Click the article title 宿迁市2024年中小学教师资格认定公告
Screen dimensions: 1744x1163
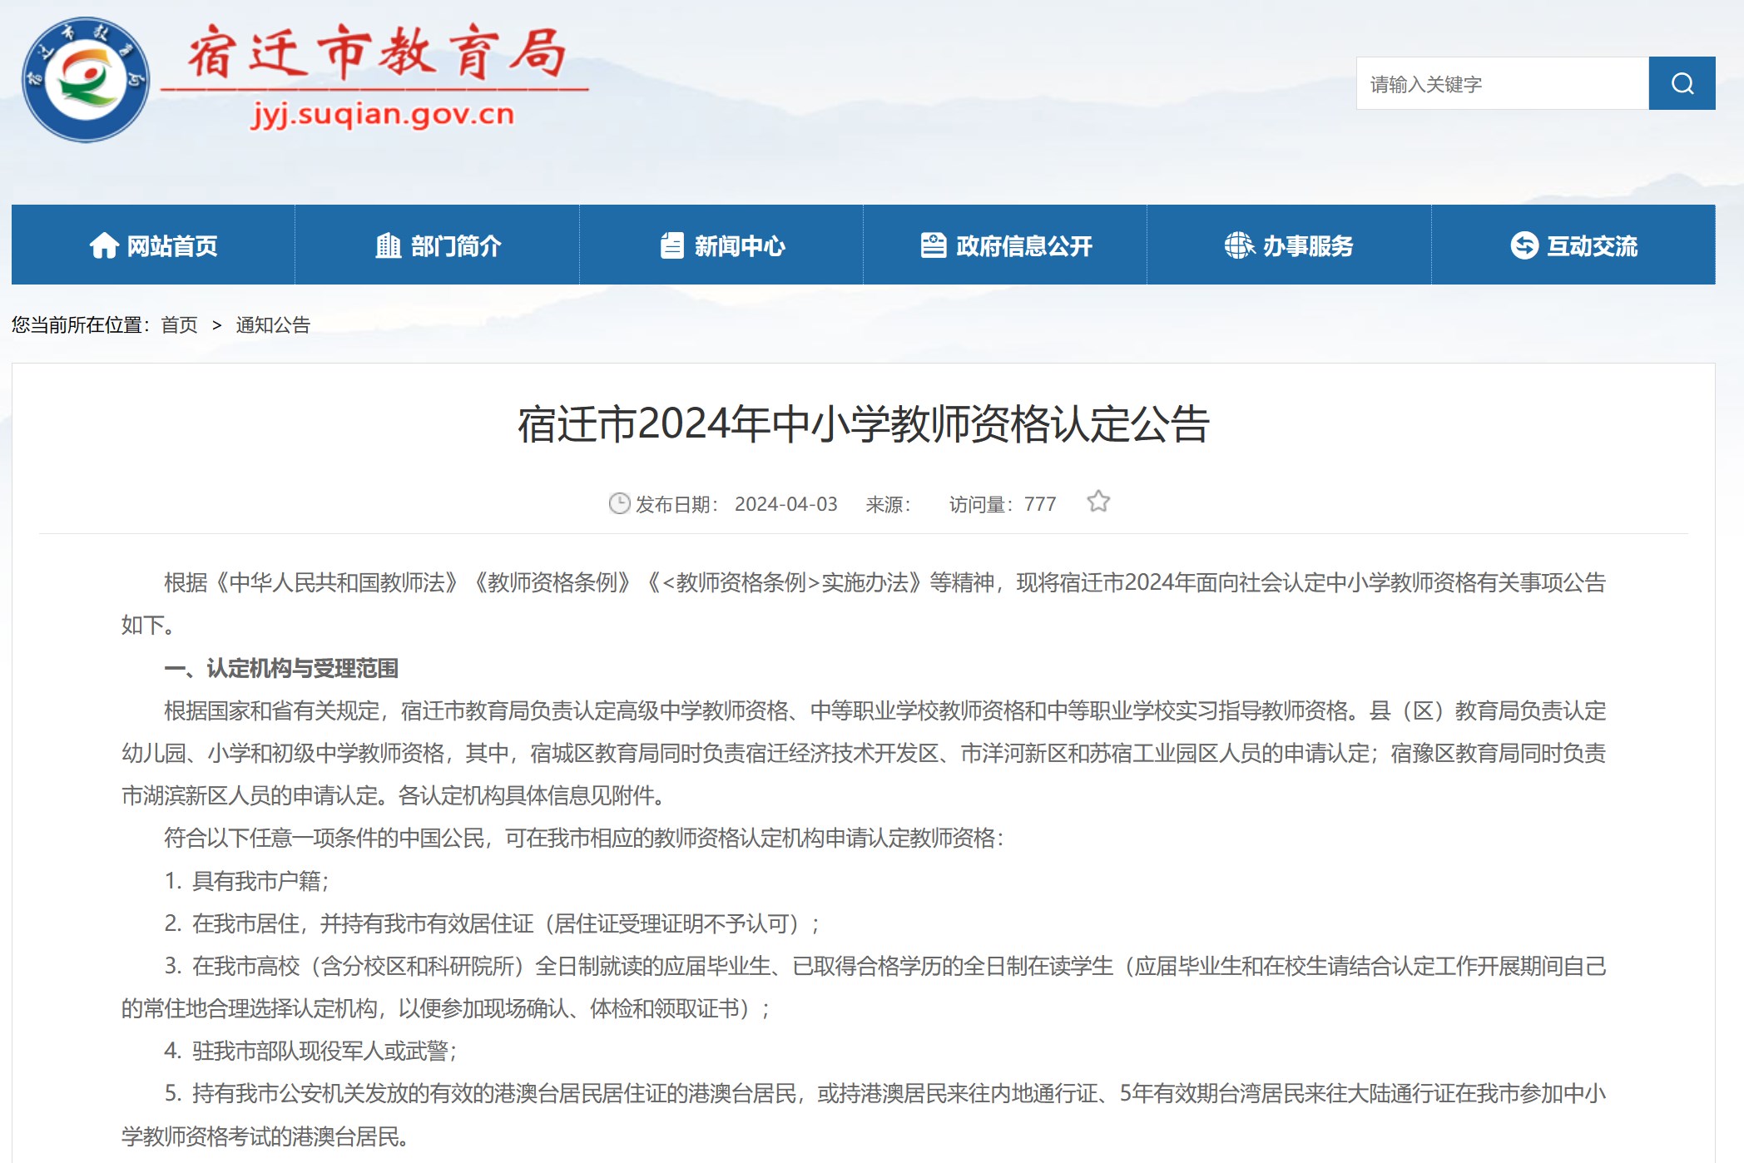click(864, 424)
